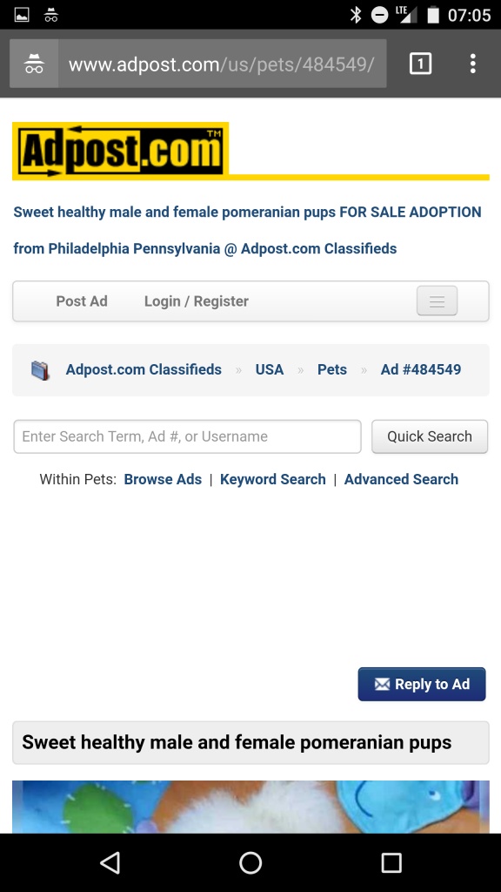Image resolution: width=501 pixels, height=892 pixels.
Task: Go to the Pets breadcrumb link
Action: 331,369
